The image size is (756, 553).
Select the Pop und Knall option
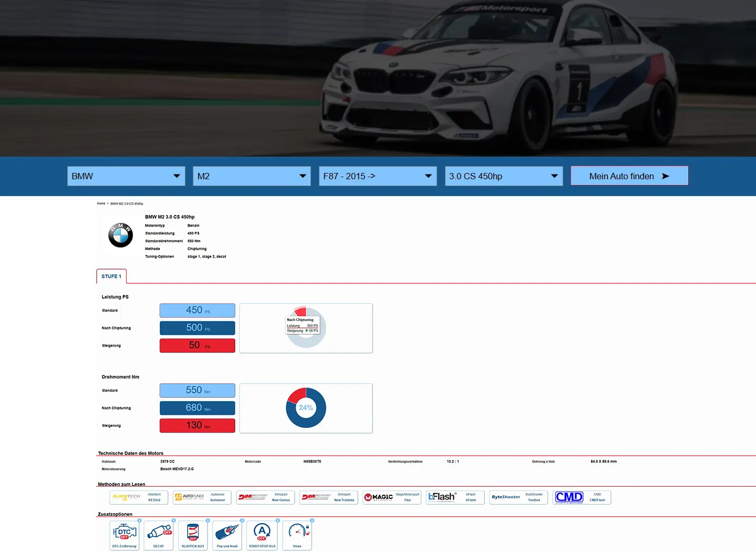pos(227,535)
